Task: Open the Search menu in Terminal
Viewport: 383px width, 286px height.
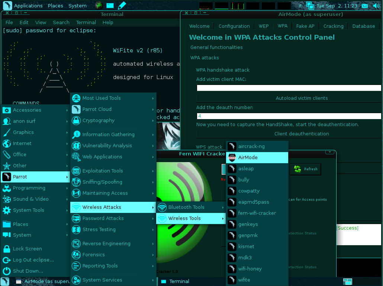Action: tap(61, 22)
